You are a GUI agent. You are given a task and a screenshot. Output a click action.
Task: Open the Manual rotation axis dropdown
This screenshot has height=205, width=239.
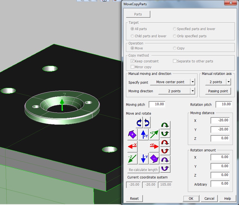pos(229,82)
